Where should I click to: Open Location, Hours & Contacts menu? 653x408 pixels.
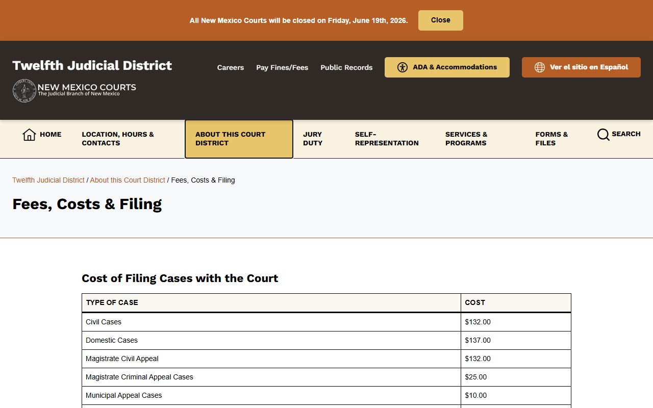click(128, 139)
